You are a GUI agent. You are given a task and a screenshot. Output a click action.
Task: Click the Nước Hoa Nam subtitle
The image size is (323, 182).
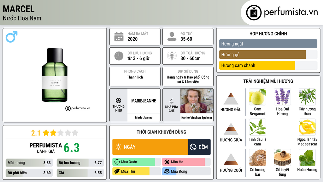(22, 18)
